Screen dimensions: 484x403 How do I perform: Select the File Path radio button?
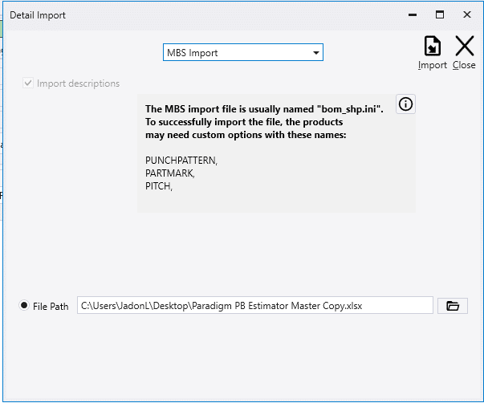tap(24, 305)
